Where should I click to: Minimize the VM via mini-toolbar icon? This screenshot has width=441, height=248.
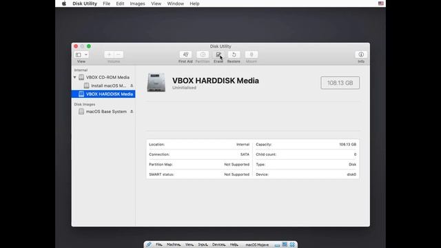point(277,245)
